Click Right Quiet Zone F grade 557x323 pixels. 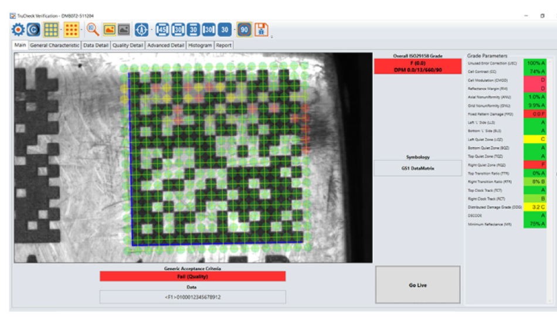(x=535, y=165)
